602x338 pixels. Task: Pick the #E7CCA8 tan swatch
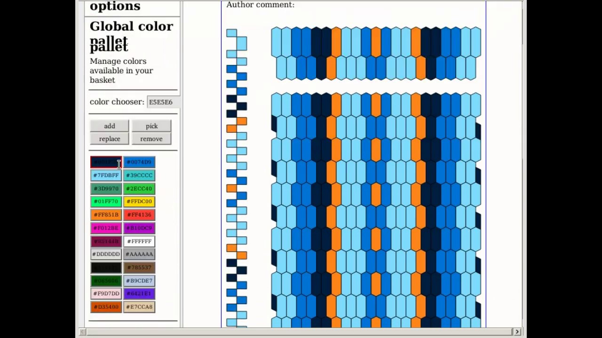(x=139, y=307)
